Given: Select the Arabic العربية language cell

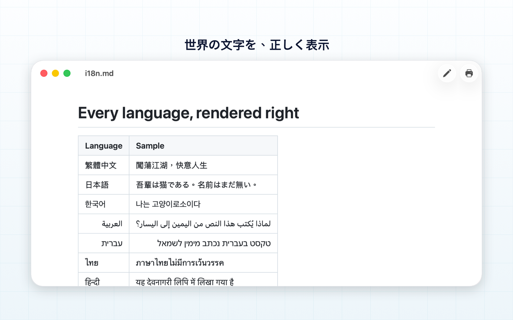Looking at the screenshot, I should click(104, 224).
